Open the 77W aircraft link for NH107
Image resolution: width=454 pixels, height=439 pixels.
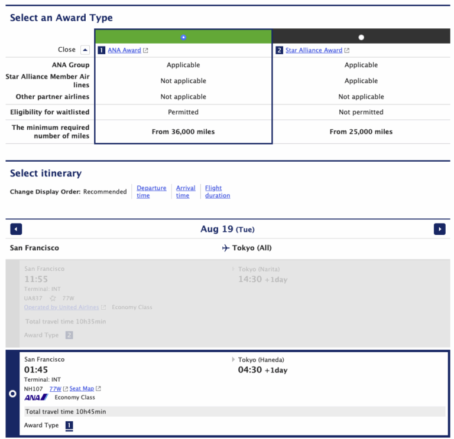56,389
